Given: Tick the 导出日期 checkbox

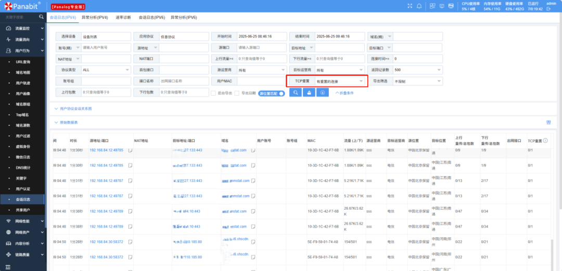Looking at the screenshot, I should coord(237,93).
